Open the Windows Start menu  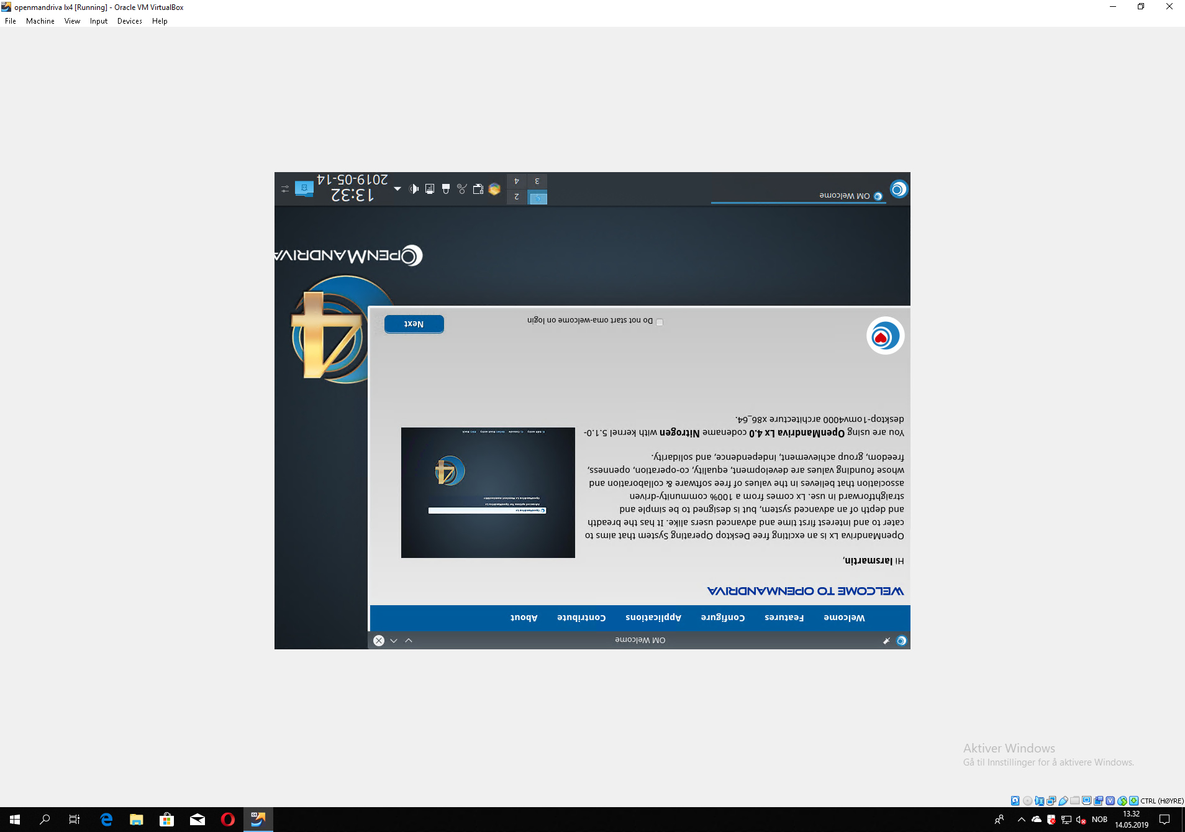(15, 820)
